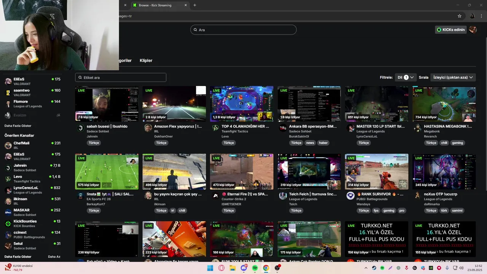Open the RANK SURVIVOR PUBG stream thumbnail

[x=377, y=172]
